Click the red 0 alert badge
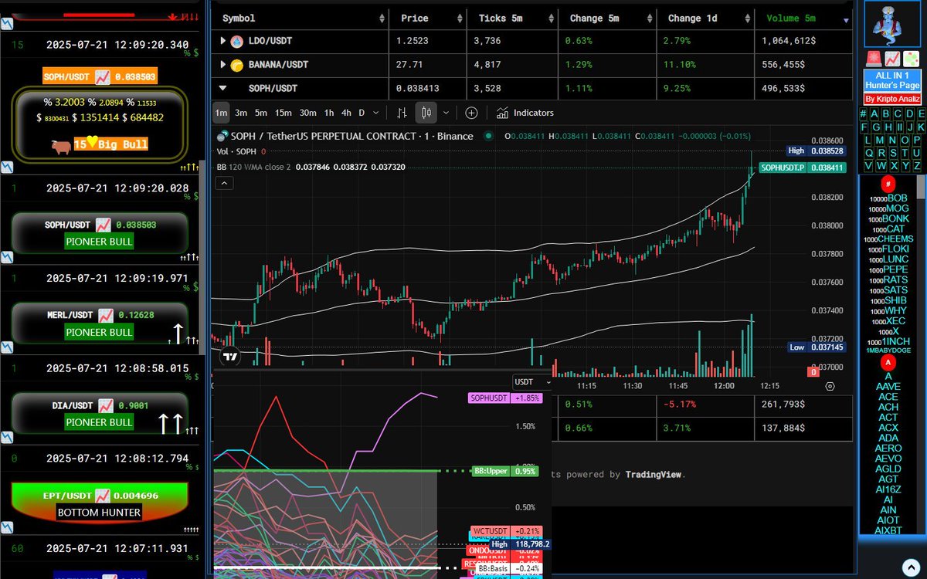Viewport: 927px width, 579px height. (813, 372)
